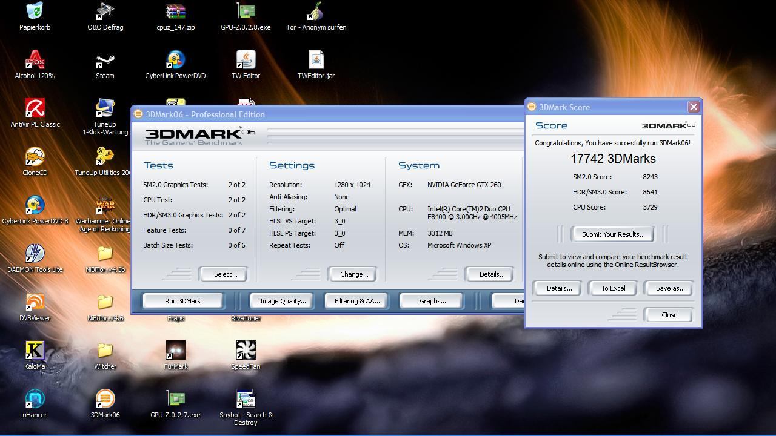Click the 3DMark06 Professional Edition title bar
Viewport: 776px width, 436px height.
pyautogui.click(x=327, y=114)
